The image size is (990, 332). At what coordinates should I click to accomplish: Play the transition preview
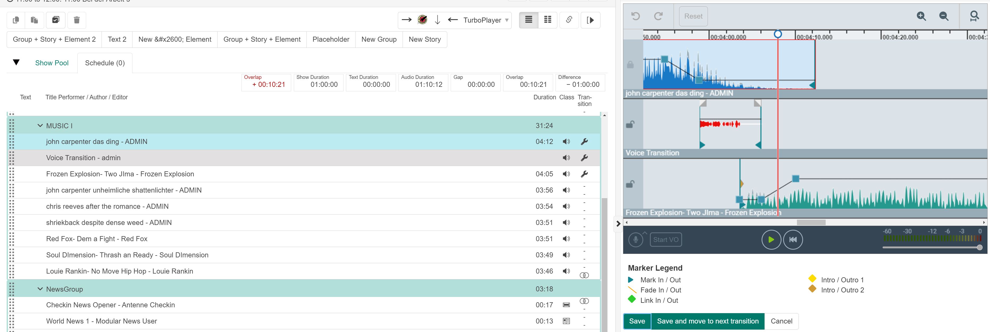pos(771,240)
